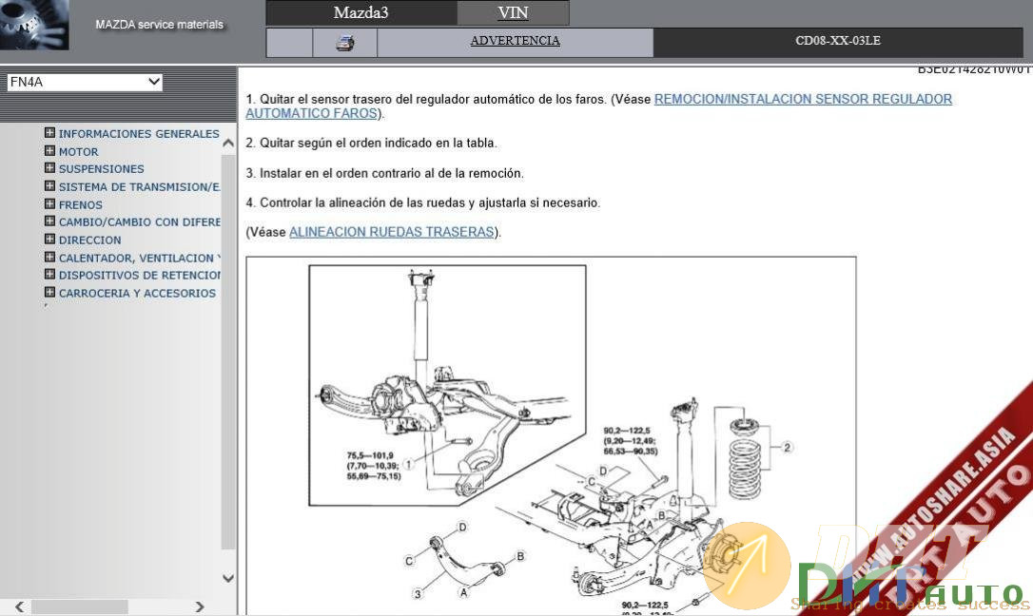Screen dimensions: 1033x616
Task: Open ALINEACION RUEDAS TRASERAS link
Action: point(392,232)
